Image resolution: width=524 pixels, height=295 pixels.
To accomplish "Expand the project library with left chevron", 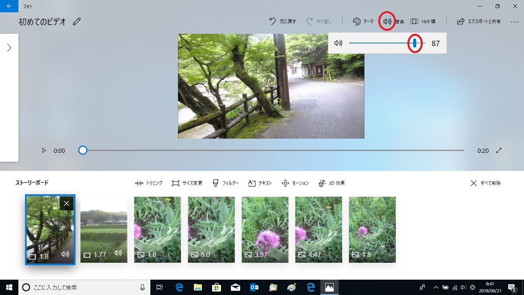I will [9, 48].
